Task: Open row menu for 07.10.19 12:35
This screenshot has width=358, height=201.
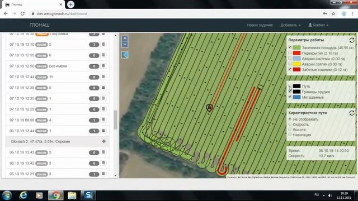Action: click(103, 98)
